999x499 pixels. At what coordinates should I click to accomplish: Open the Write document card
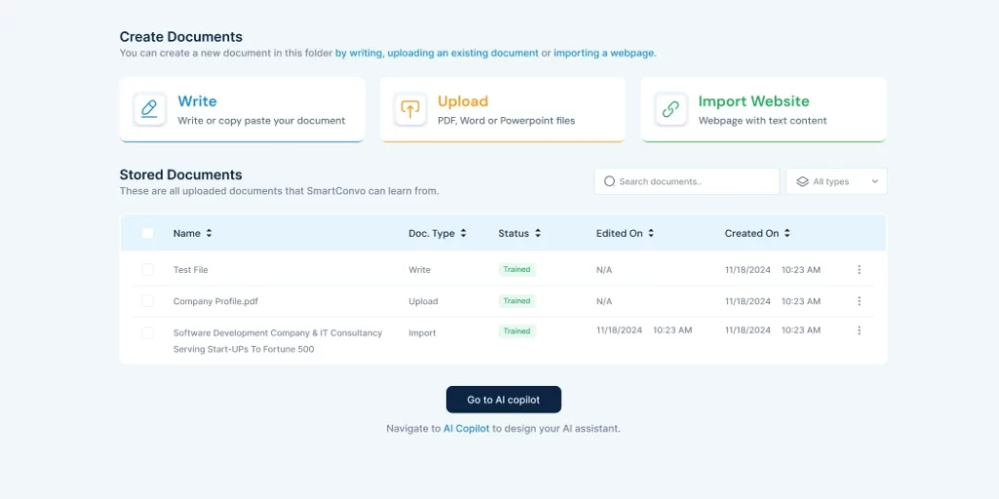coord(242,109)
